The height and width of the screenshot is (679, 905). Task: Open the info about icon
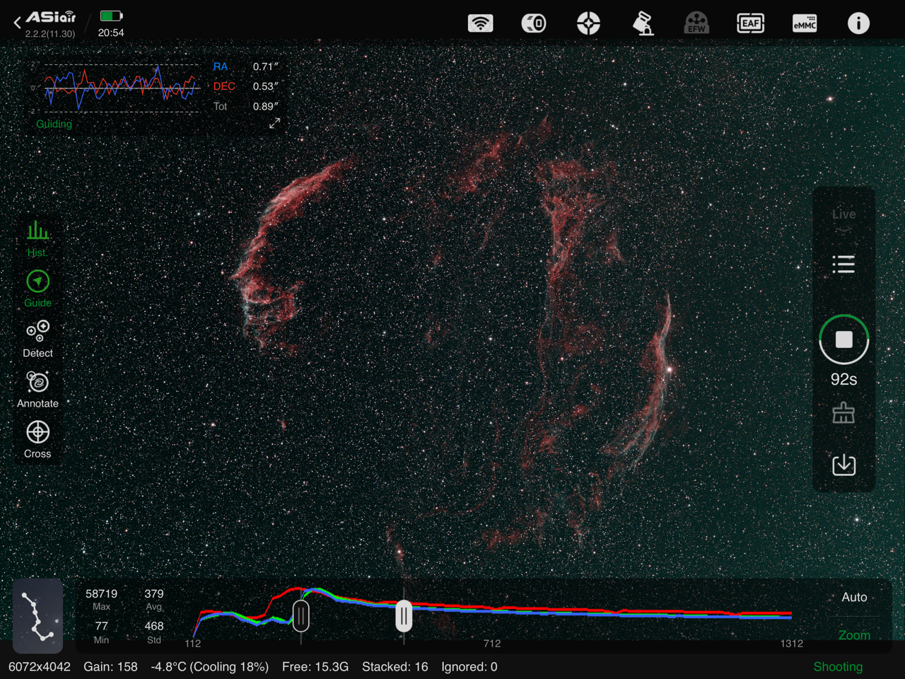pyautogui.click(x=858, y=23)
